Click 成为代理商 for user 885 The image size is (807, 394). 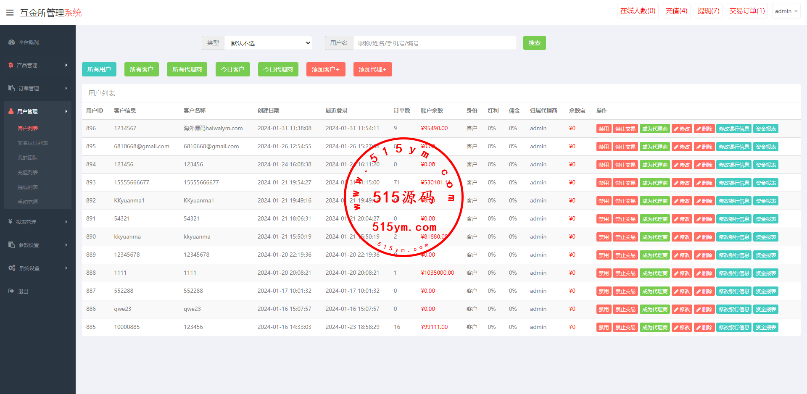pos(654,327)
